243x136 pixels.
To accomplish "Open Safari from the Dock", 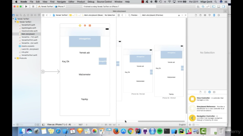I will [58, 131].
